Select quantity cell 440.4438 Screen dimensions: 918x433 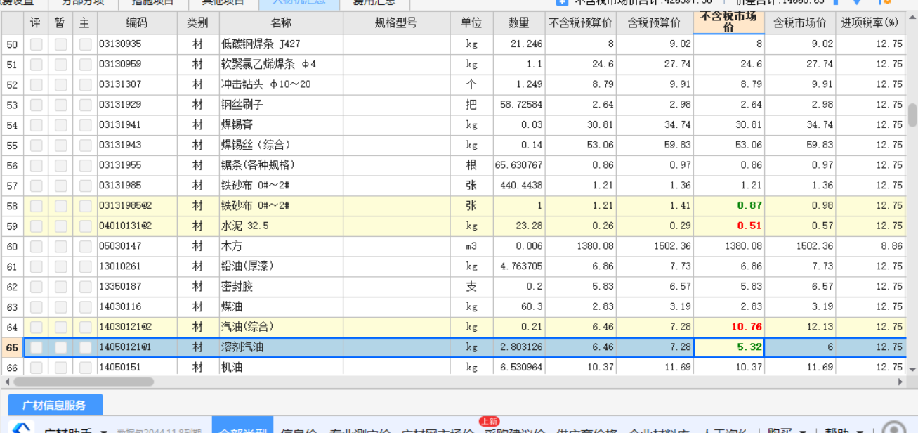(519, 186)
